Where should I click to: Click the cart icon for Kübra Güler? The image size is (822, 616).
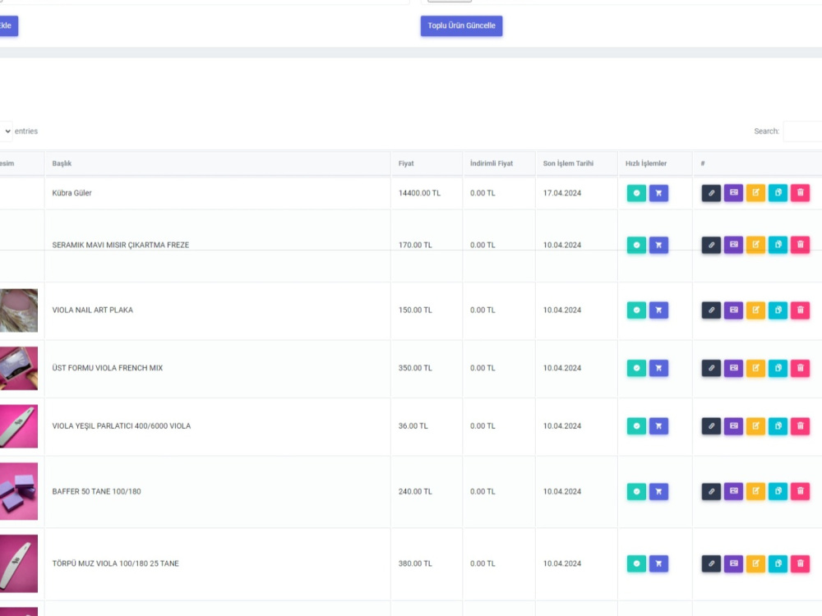658,193
